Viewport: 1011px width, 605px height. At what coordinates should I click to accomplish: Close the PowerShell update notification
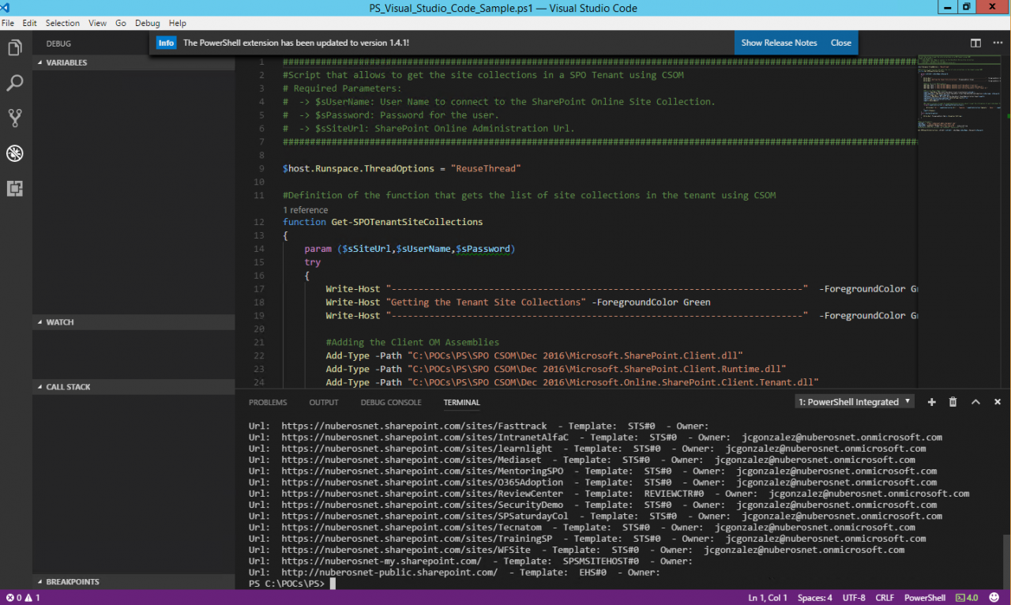841,43
